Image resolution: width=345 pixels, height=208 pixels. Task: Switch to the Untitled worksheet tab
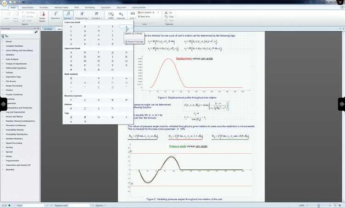(x=48, y=29)
